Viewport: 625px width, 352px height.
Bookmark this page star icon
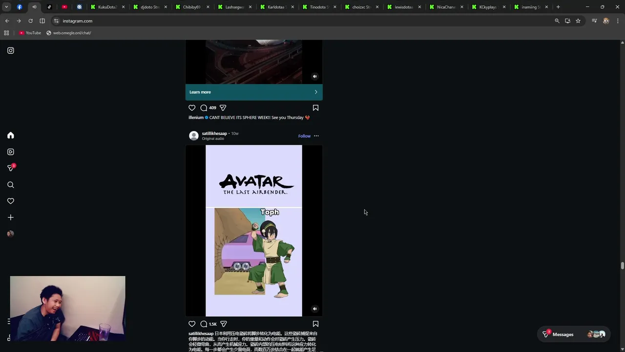(578, 21)
